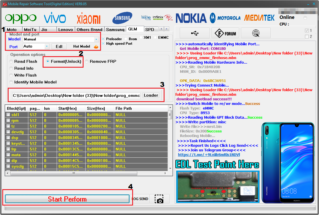Viewport: 319px width, 215px height.
Task: Toggle the Preloader checkbox
Action: point(103,39)
